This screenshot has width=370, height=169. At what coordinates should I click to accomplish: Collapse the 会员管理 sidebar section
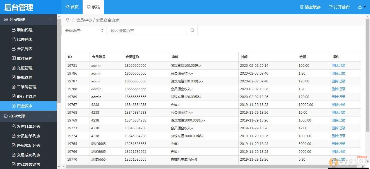tap(50, 20)
